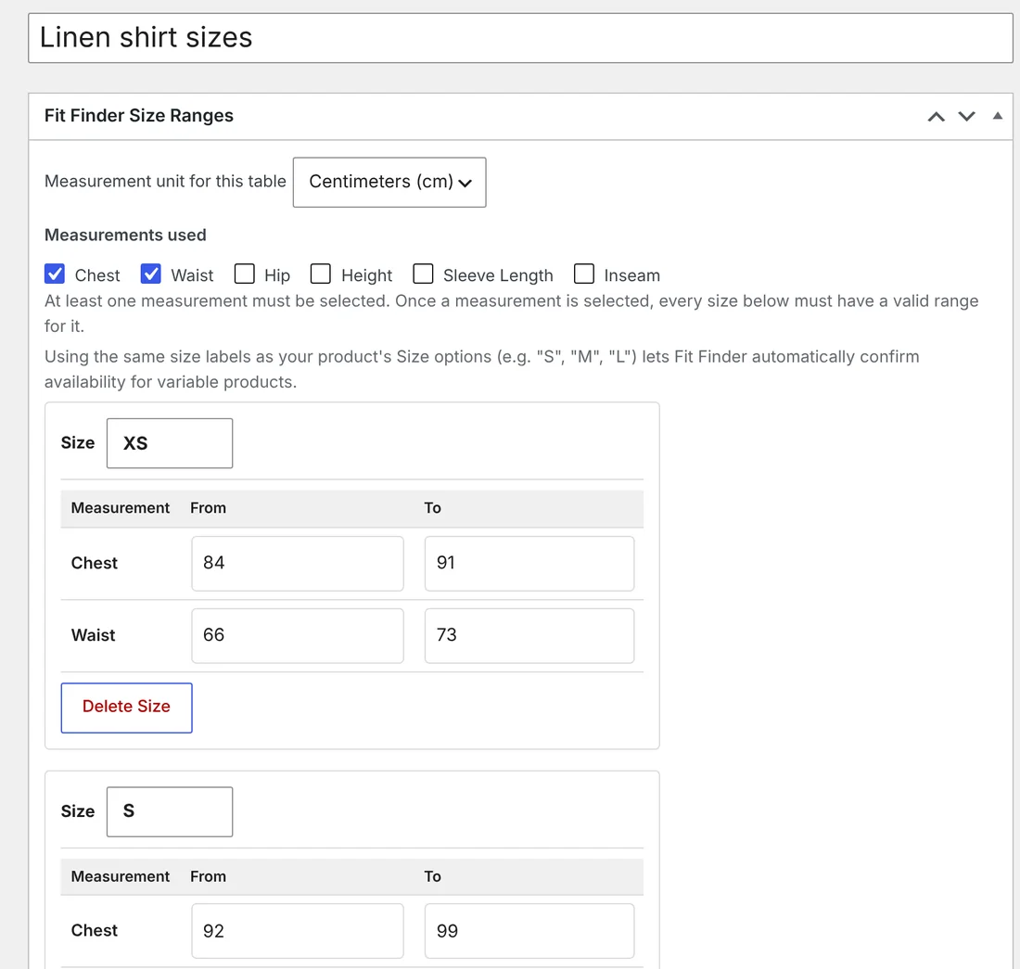The width and height of the screenshot is (1020, 969).
Task: Click the Linen shirt sizes title field
Action: point(520,38)
